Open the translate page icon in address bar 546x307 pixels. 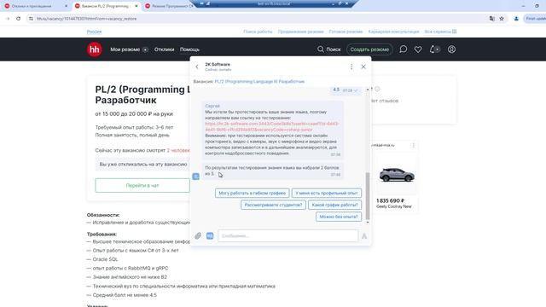point(491,19)
